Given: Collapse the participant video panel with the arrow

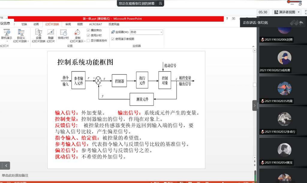Looking at the screenshot, I should pos(255,105).
